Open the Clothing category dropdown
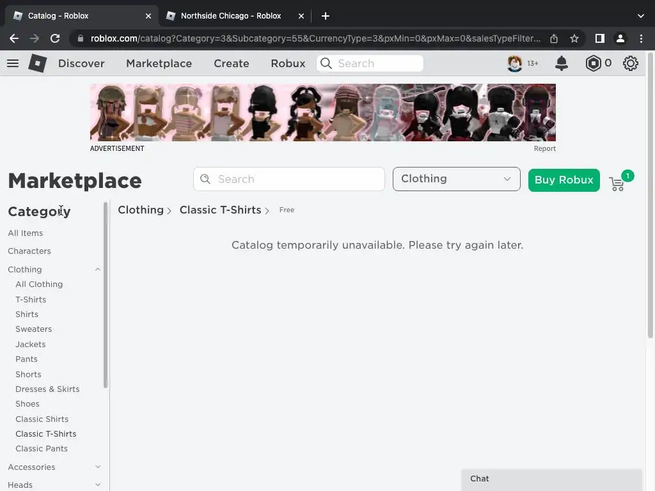The image size is (655, 491). pos(457,179)
